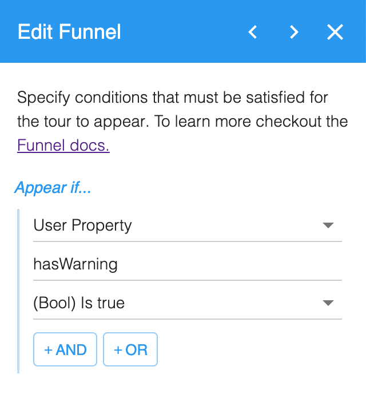Click the Appear if... heading
The image size is (366, 411).
[x=53, y=188]
